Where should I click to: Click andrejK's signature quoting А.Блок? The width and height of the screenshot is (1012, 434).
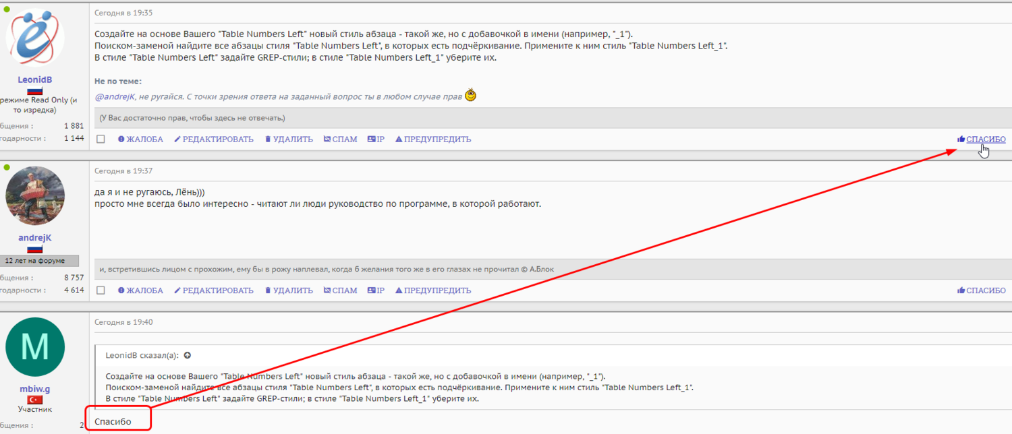point(327,269)
